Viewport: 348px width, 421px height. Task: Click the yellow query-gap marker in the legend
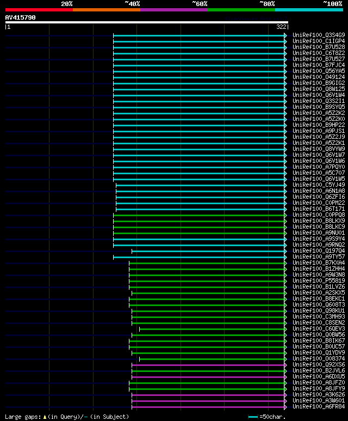tap(45, 417)
